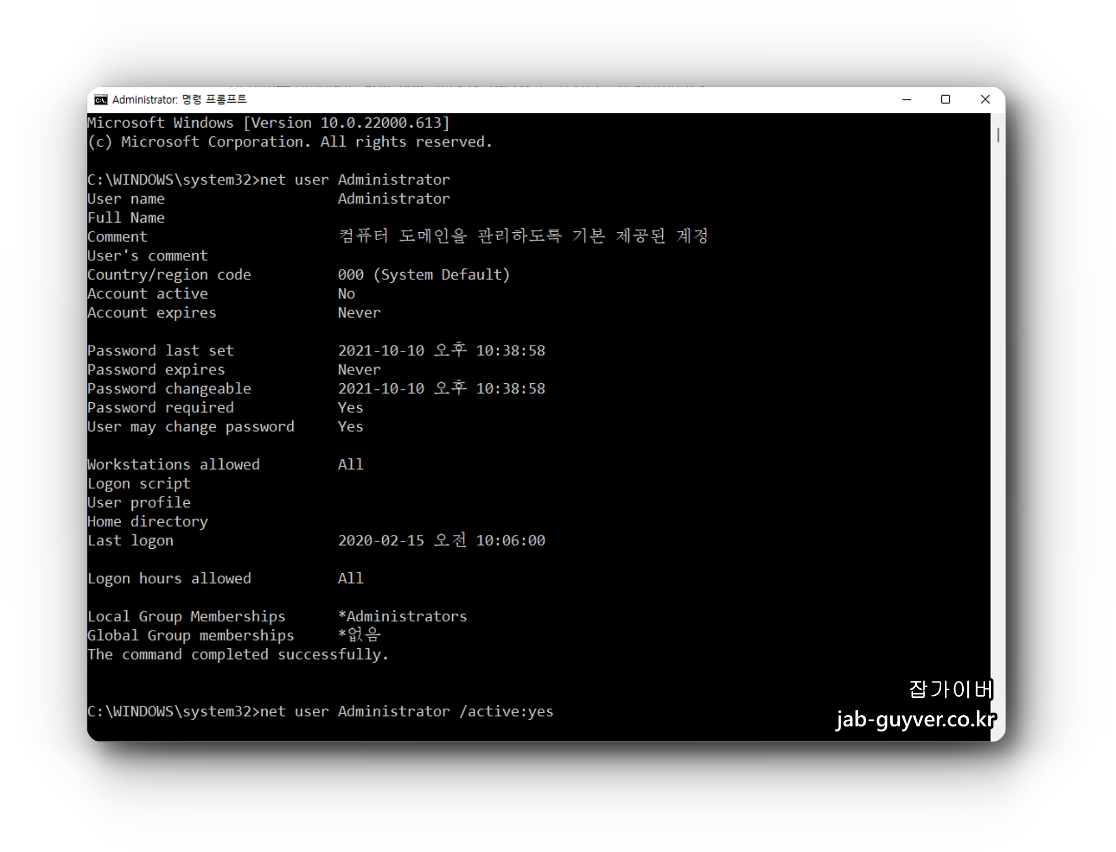Screen dimensions: 1116x852
Task: Click the '*Administrators' local group entry
Action: 403,617
